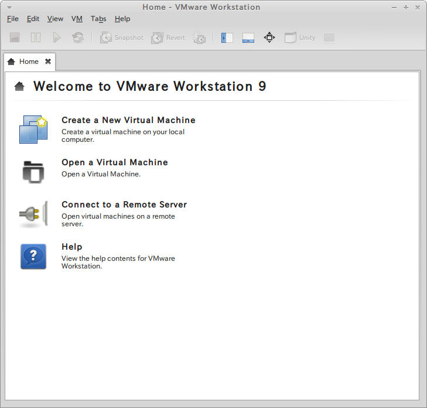Click the home icon beside the Welcome title
The width and height of the screenshot is (427, 408).
coord(19,86)
